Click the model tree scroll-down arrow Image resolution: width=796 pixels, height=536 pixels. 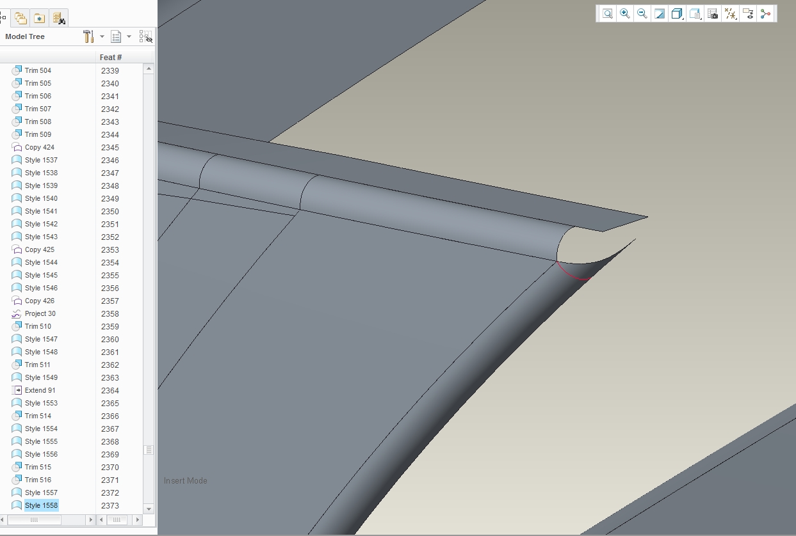pyautogui.click(x=149, y=509)
